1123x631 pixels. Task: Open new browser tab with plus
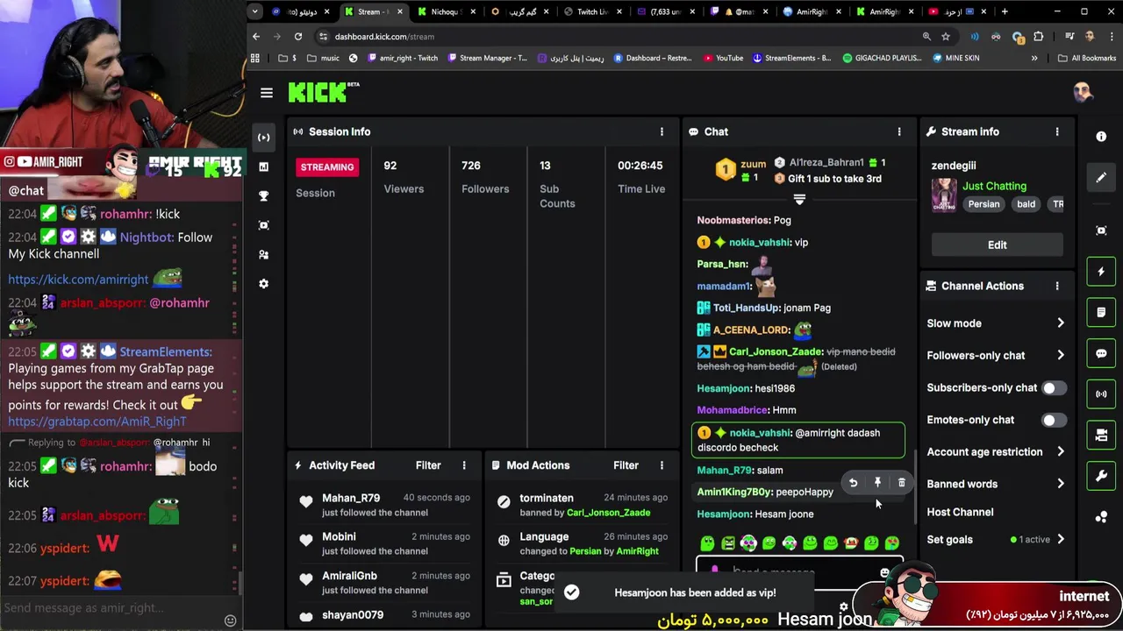coord(1005,11)
